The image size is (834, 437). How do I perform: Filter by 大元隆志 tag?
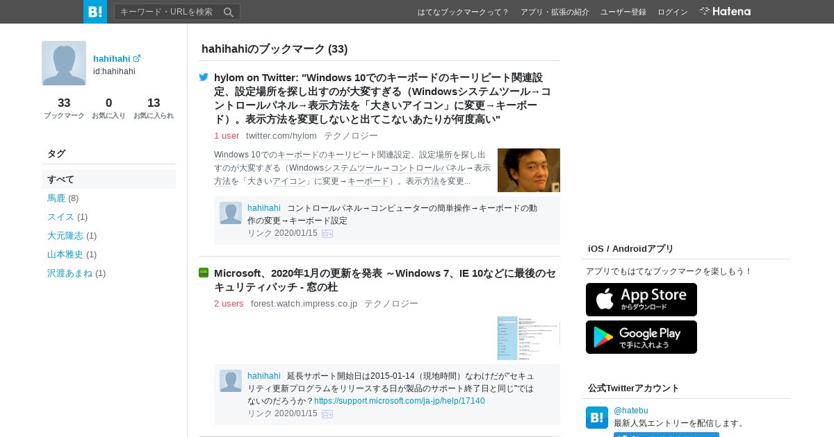click(65, 236)
